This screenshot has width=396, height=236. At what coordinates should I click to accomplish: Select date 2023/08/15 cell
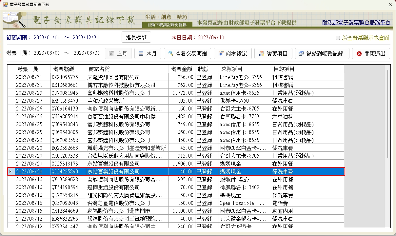[x=33, y=211]
